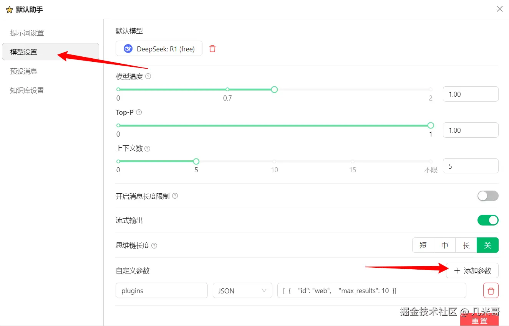Viewport: 509px width, 326px height.
Task: Click the 思维链长度 help icon
Action: coord(154,245)
